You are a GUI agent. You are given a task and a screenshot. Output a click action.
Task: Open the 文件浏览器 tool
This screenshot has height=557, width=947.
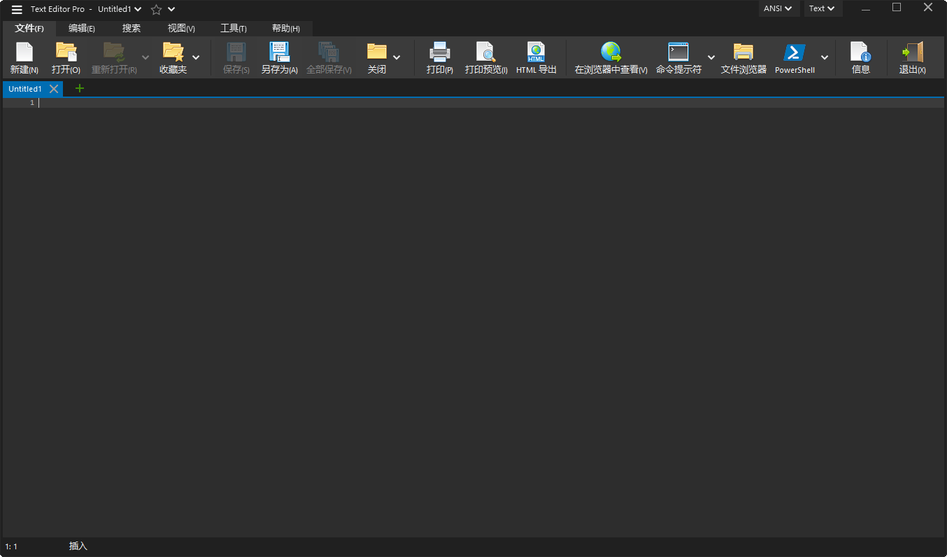743,57
